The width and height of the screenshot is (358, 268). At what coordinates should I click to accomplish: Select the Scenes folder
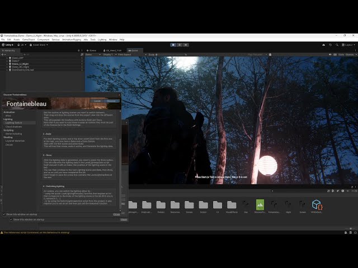(x=189, y=207)
